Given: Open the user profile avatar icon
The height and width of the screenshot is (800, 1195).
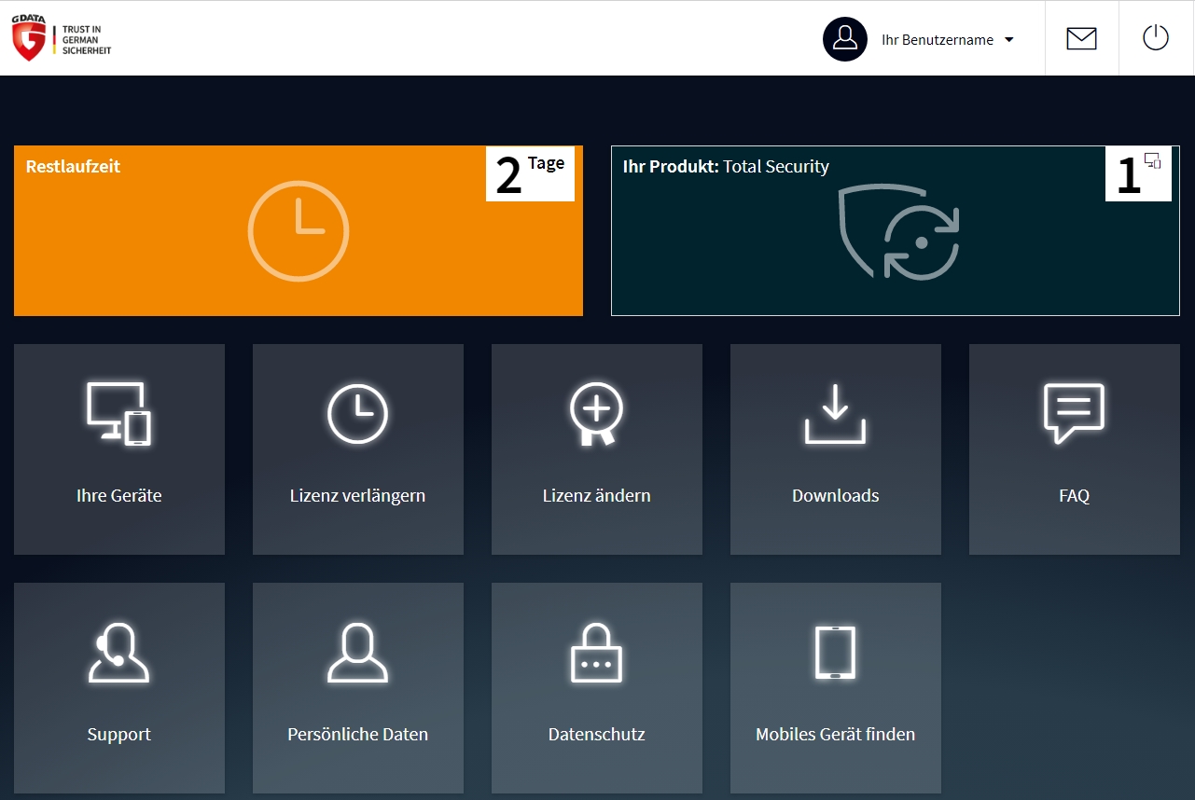Looking at the screenshot, I should pyautogui.click(x=844, y=39).
